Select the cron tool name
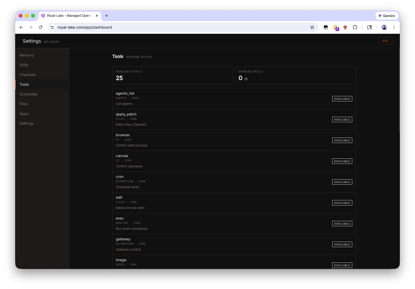415x289 pixels. [x=120, y=177]
